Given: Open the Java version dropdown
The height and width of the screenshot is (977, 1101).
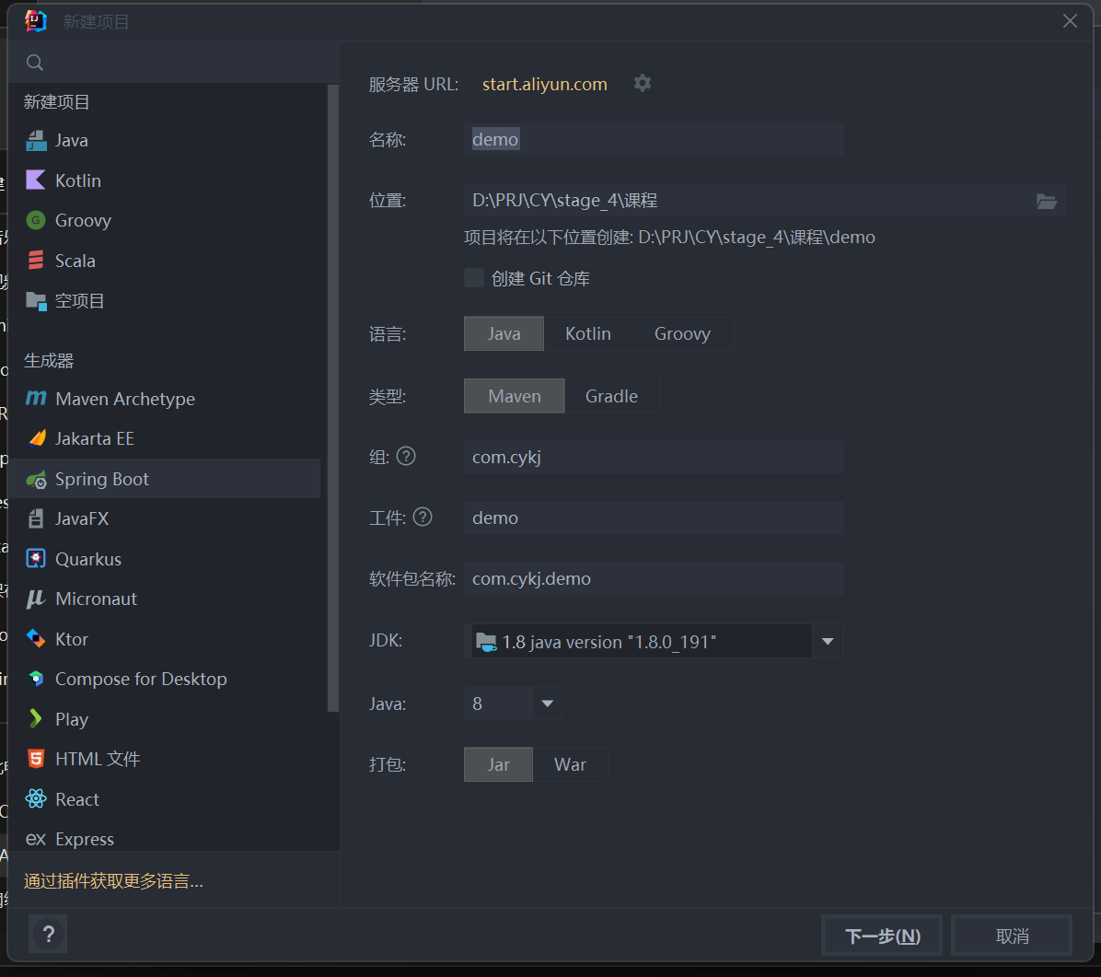Looking at the screenshot, I should click(x=547, y=704).
